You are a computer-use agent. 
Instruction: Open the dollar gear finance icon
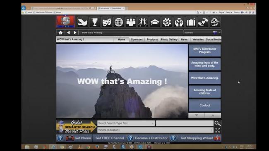(x=167, y=22)
